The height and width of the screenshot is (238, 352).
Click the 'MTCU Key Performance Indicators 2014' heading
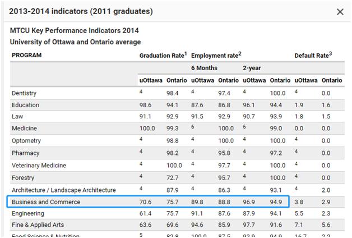point(74,30)
